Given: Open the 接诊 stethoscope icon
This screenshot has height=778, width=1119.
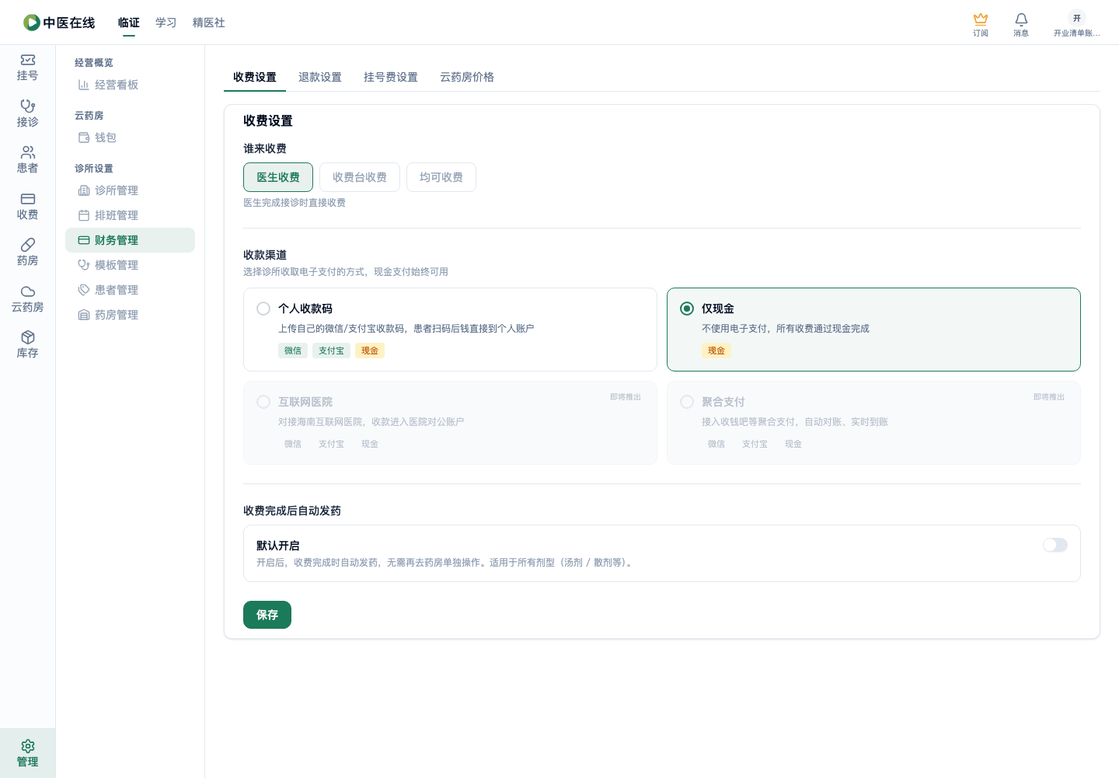Looking at the screenshot, I should click(28, 106).
